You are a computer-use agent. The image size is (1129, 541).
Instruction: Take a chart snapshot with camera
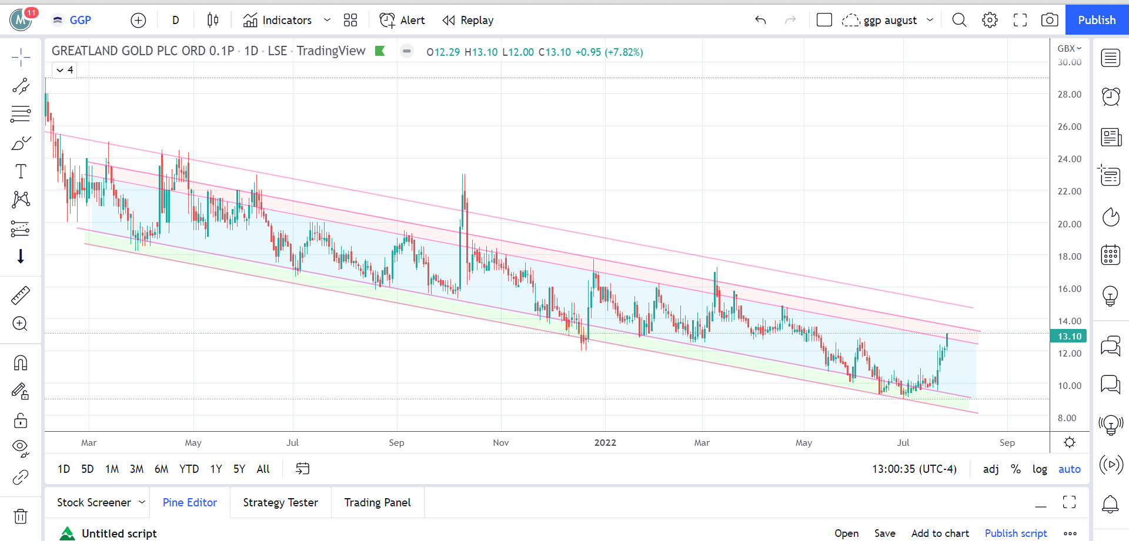[x=1050, y=21]
